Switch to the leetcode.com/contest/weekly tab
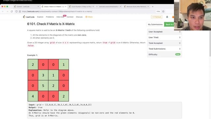The width and height of the screenshot is (211, 119). point(109,7)
